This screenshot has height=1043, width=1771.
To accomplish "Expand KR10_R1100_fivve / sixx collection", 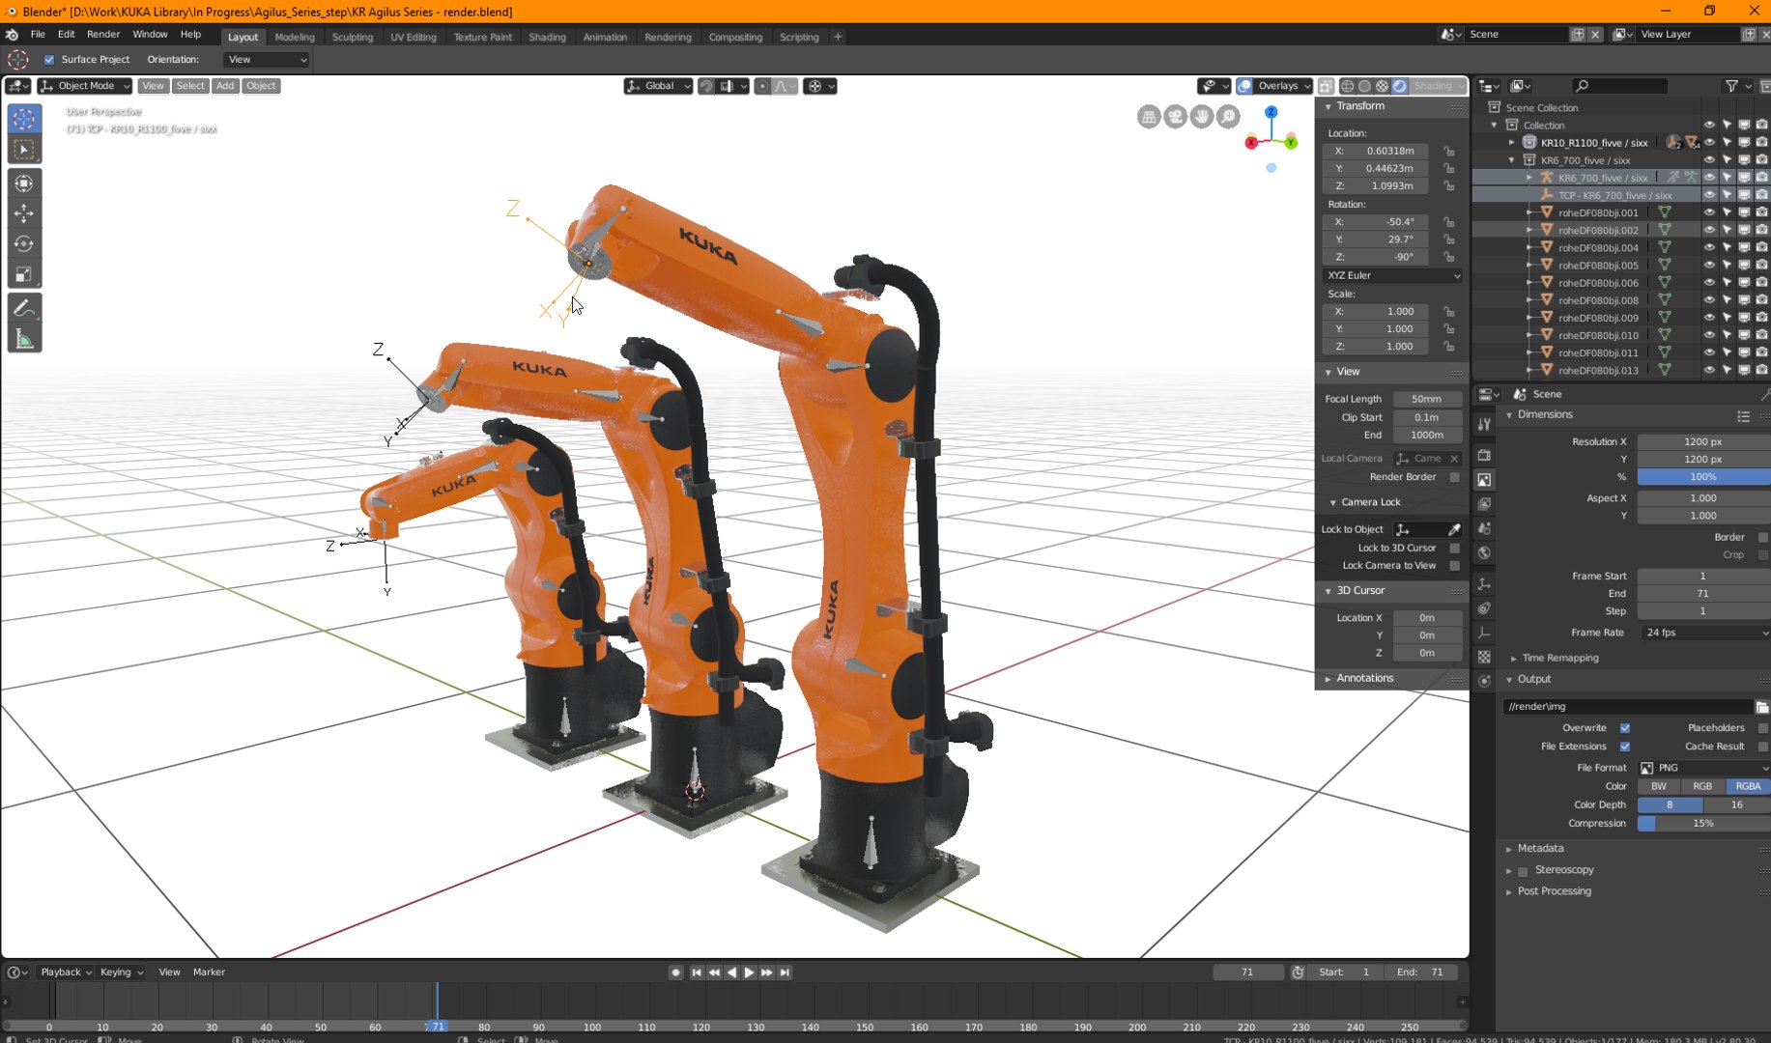I will coord(1512,143).
